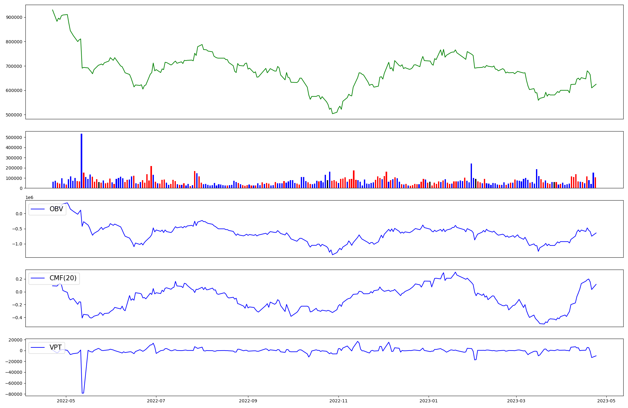The height and width of the screenshot is (408, 628).
Task: Click the 500000 volume axis label
Action: pyautogui.click(x=14, y=137)
